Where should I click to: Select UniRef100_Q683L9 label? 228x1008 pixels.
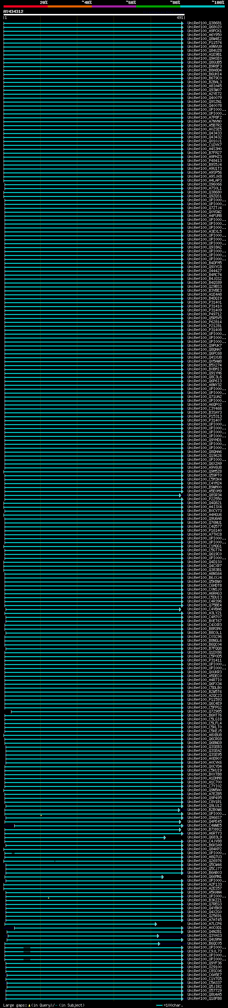tap(204, 837)
